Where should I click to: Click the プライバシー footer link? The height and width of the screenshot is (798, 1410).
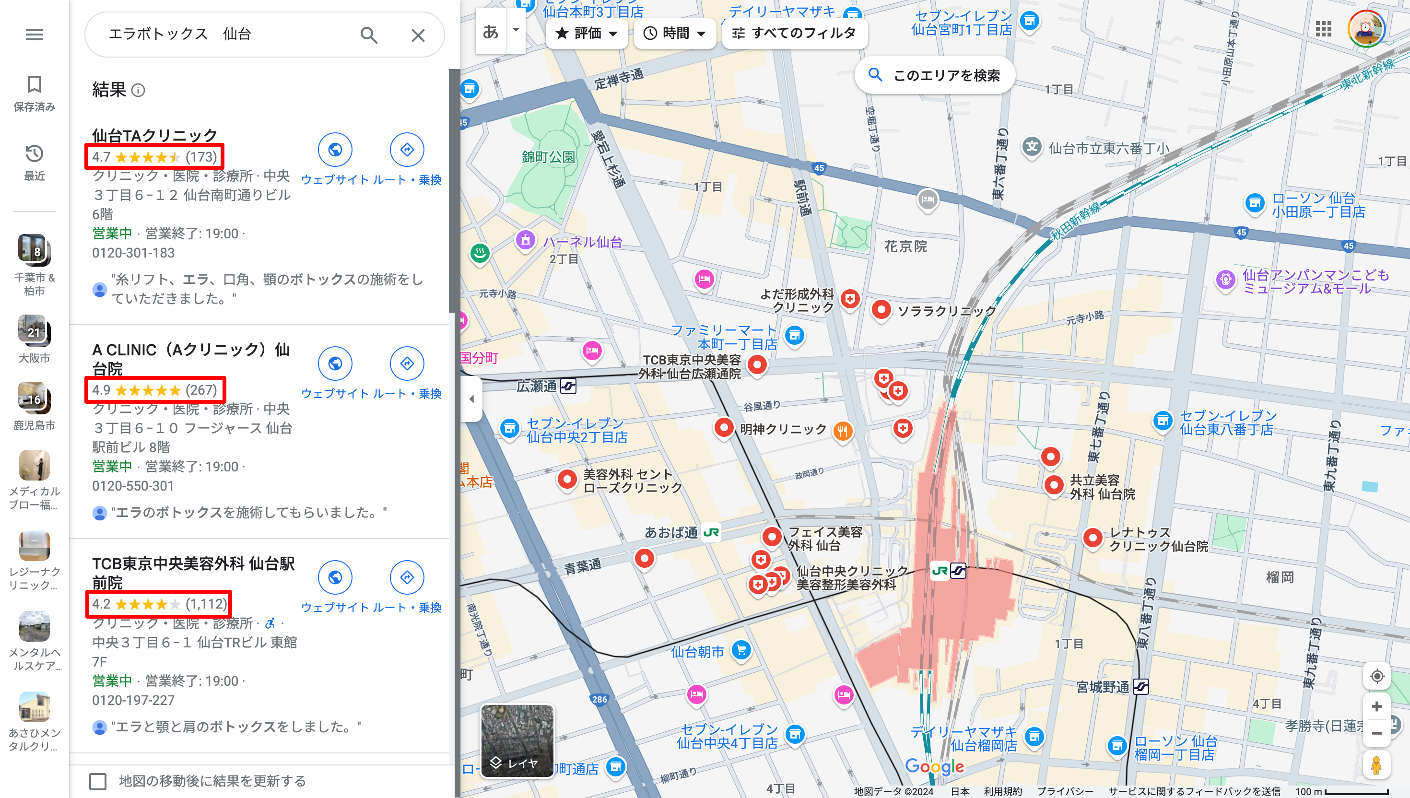click(1065, 791)
